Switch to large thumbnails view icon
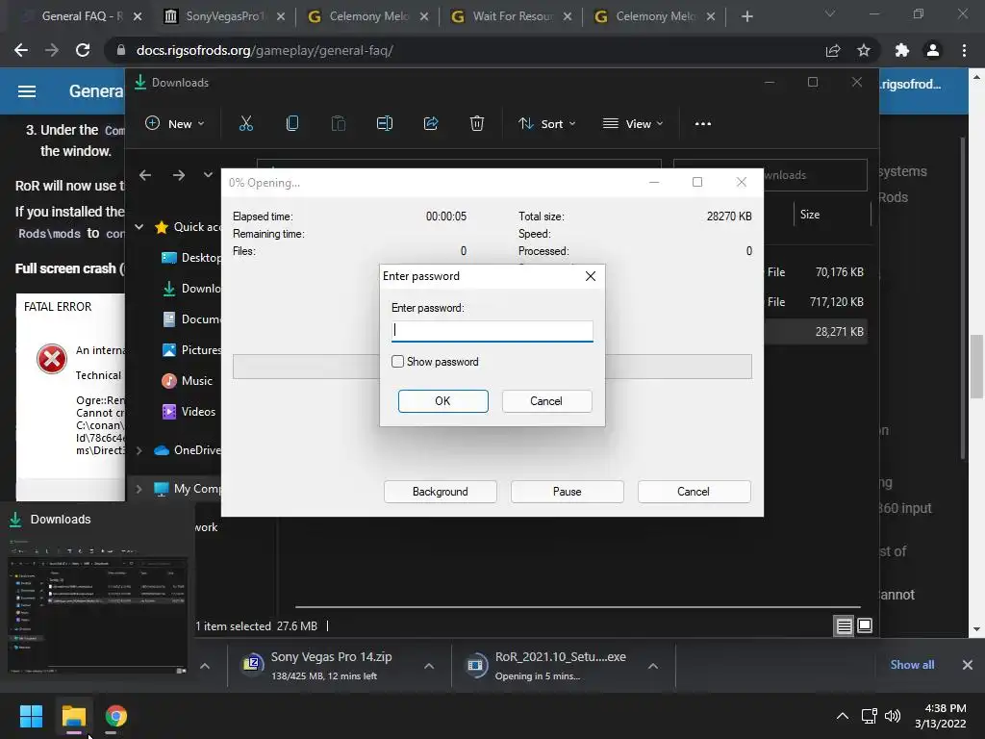 865,625
